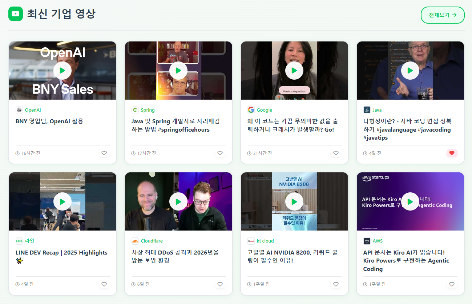Play the Google Go code video
Image resolution: width=472 pixels, height=304 pixels.
point(294,71)
